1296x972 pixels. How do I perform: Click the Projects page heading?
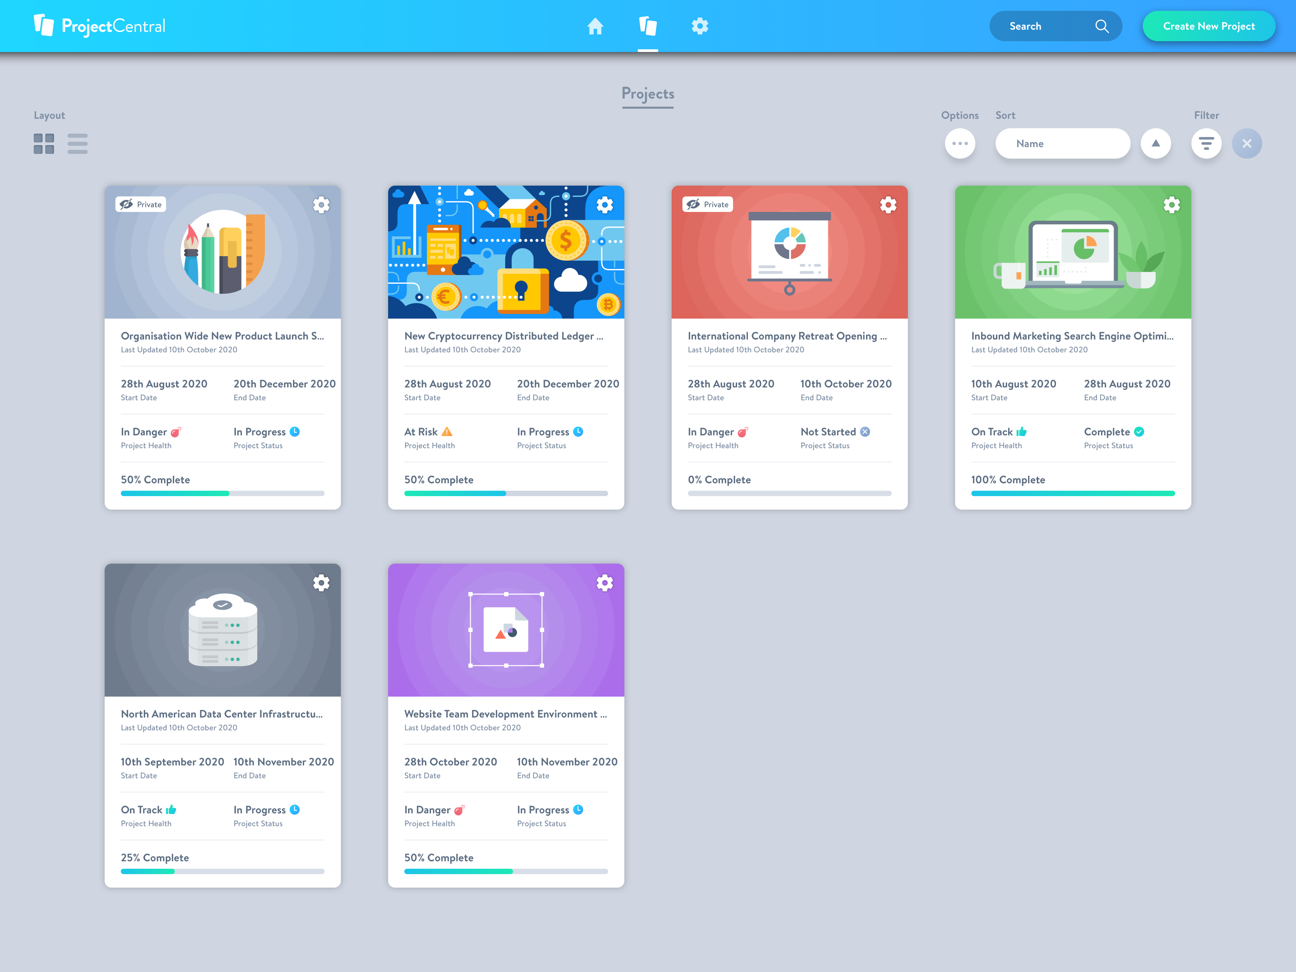point(647,94)
